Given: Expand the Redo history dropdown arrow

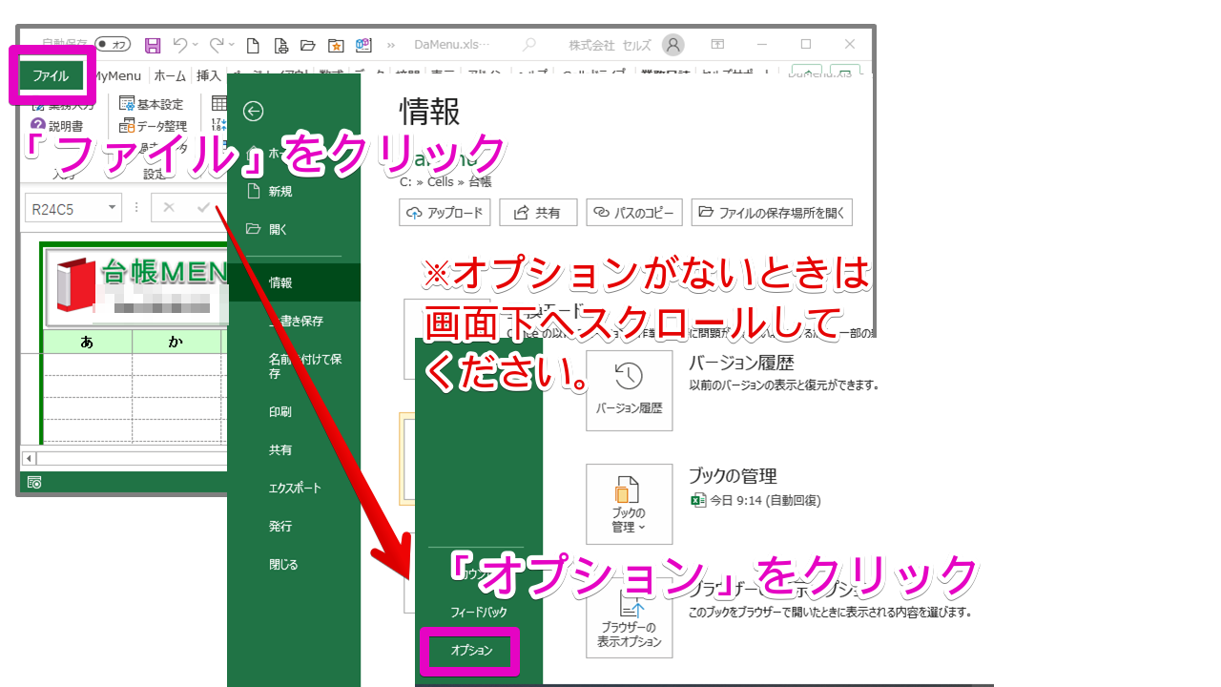Looking at the screenshot, I should (232, 45).
